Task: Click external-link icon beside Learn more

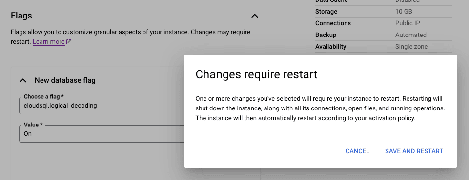Action: (69, 42)
